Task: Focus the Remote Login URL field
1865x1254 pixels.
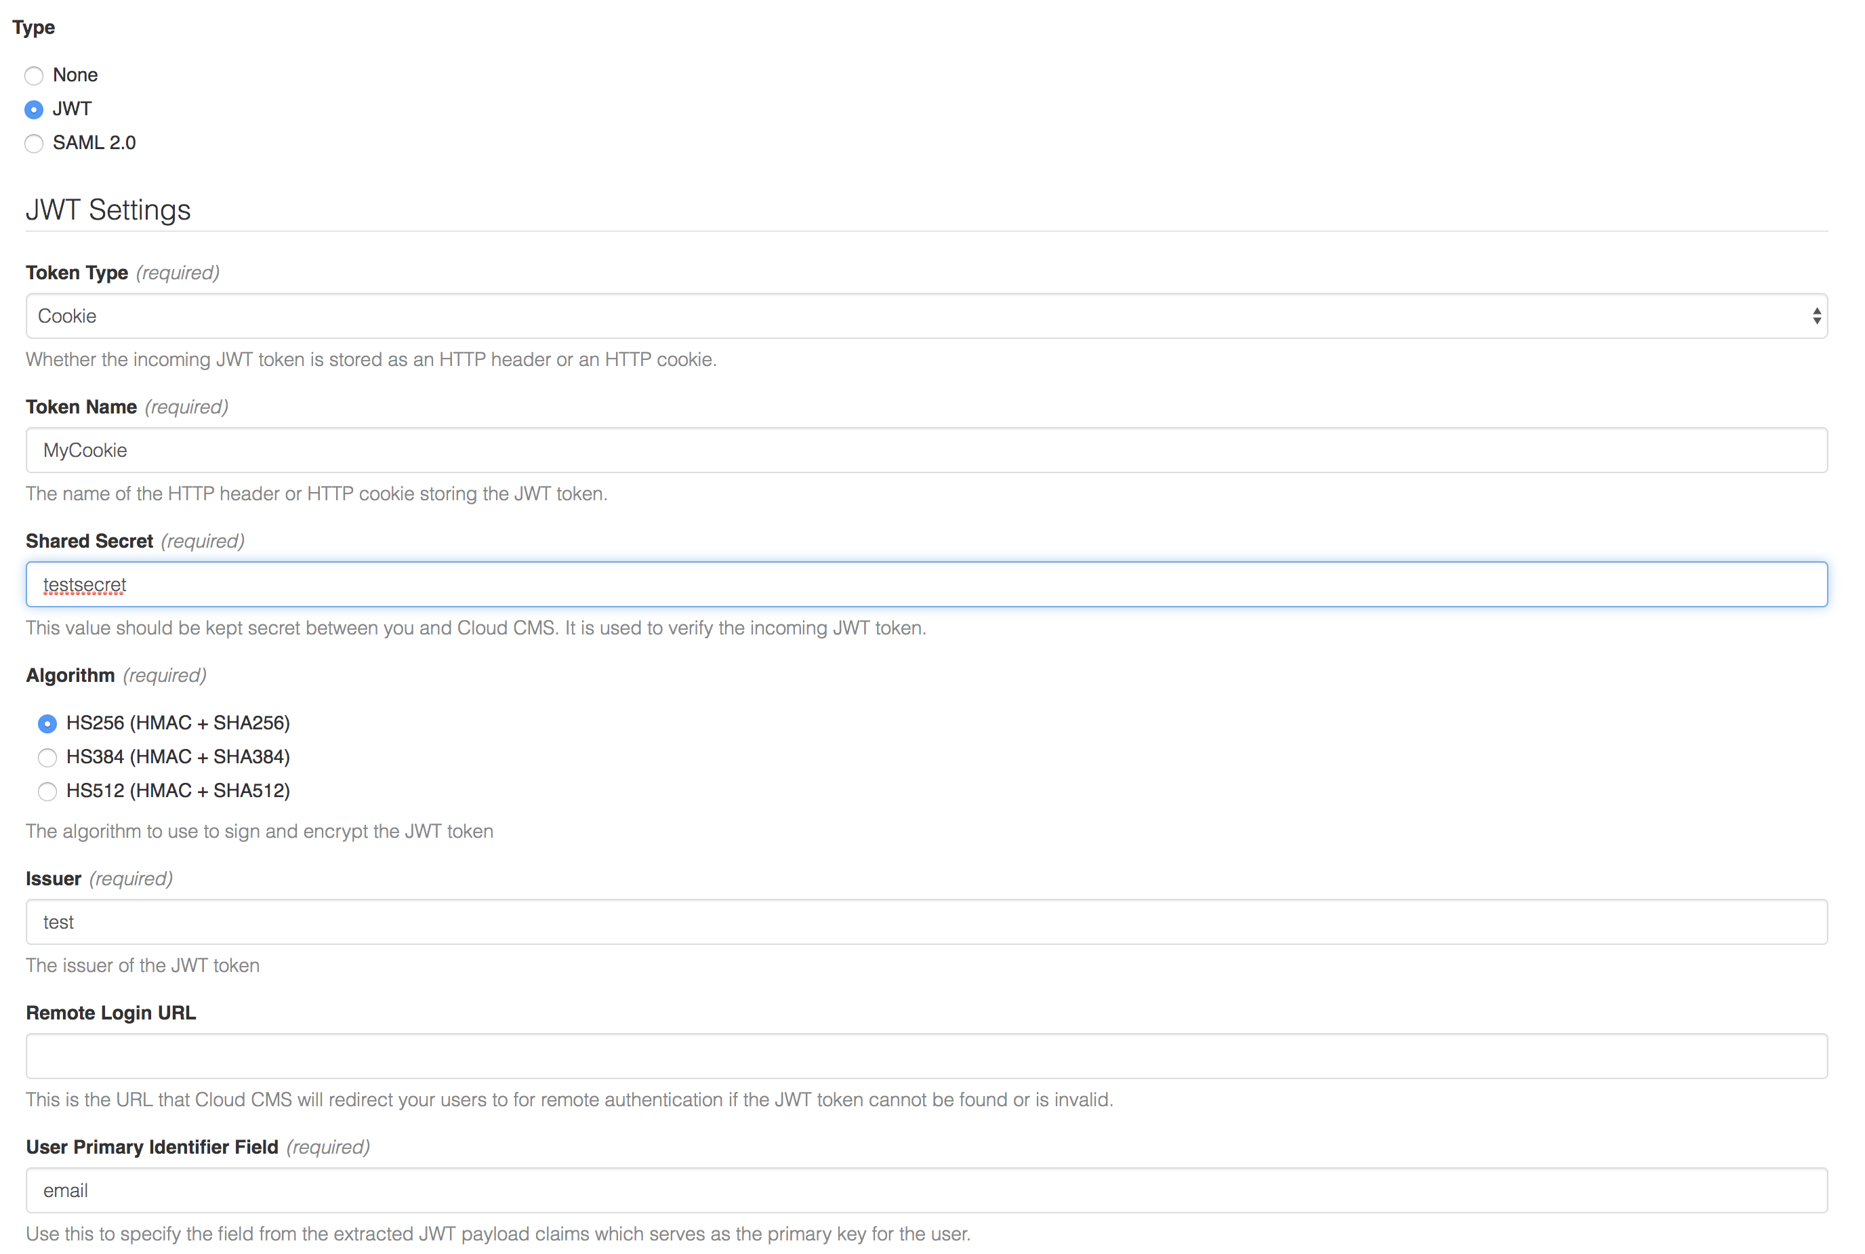Action: tap(926, 1057)
